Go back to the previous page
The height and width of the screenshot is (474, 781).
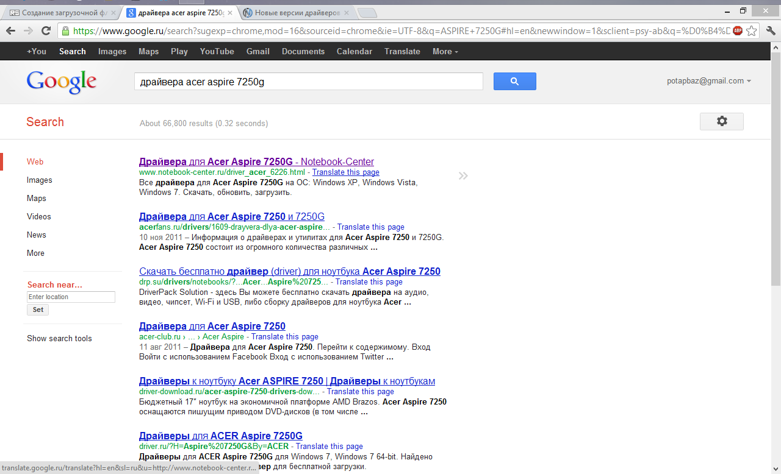click(10, 30)
